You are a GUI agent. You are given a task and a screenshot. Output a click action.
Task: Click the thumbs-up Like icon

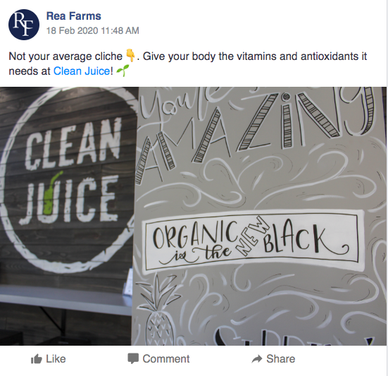coord(37,359)
